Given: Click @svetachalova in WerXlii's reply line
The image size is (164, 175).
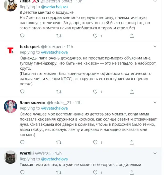Looking at the screenshot, I should click(54, 159).
